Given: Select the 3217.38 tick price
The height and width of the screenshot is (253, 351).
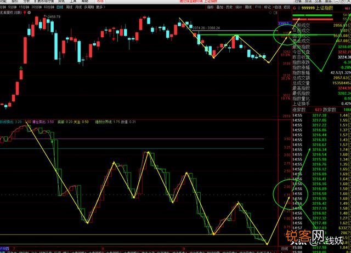Looking at the screenshot, I should pyautogui.click(x=319, y=116).
